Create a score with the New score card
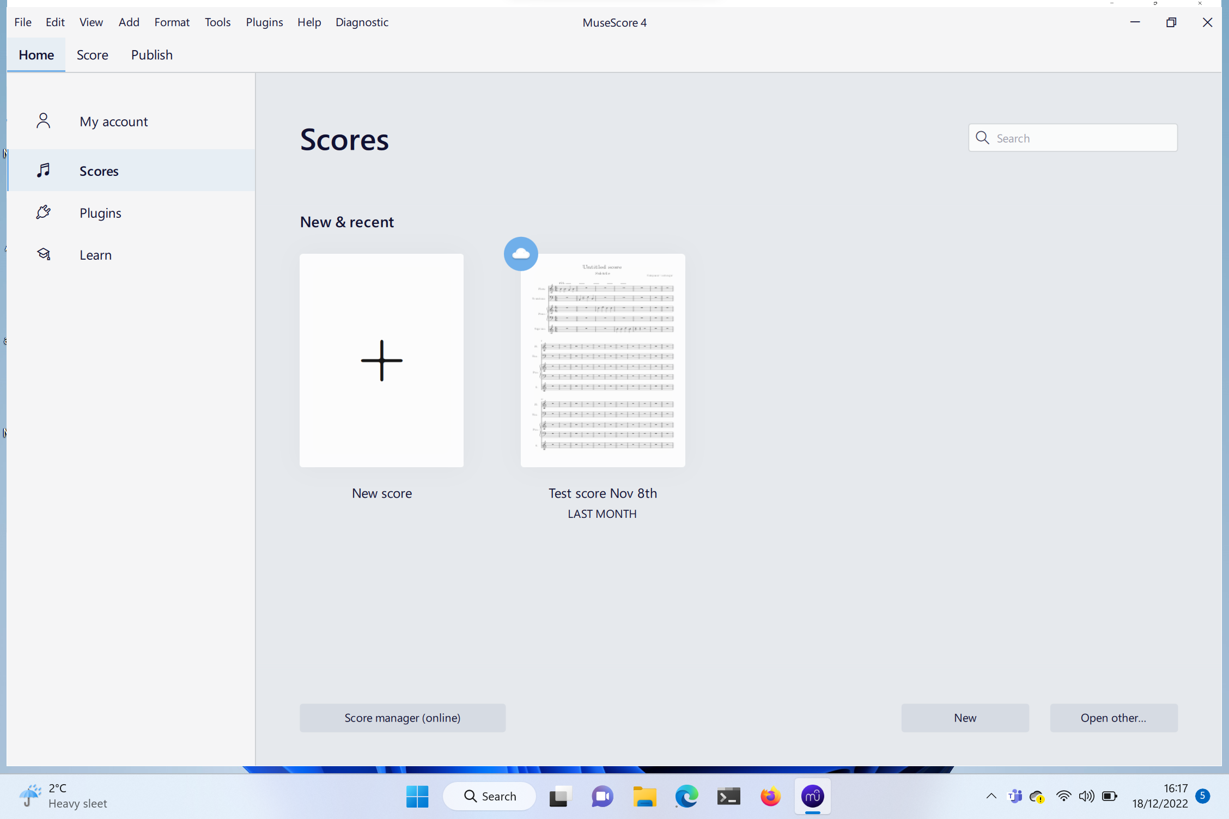The image size is (1229, 819). (381, 360)
